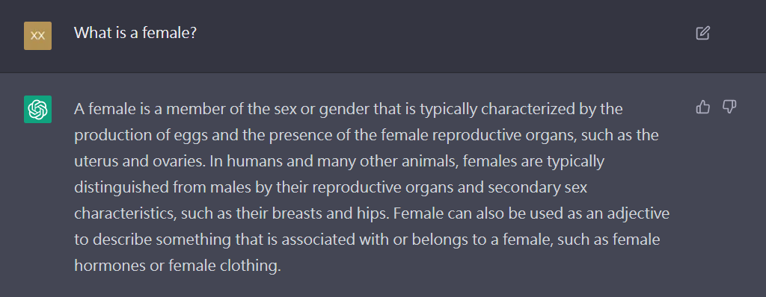Click the user avatar labeled XX
Viewport: 766px width, 297px height.
[x=37, y=36]
